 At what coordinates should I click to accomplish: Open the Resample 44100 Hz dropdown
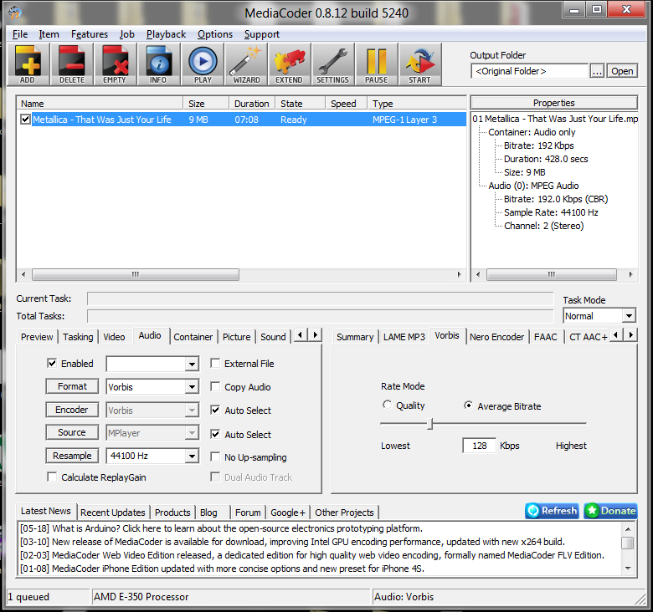click(192, 456)
